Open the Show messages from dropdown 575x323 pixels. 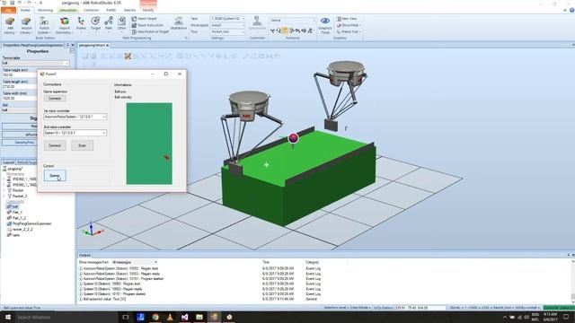coord(134,262)
